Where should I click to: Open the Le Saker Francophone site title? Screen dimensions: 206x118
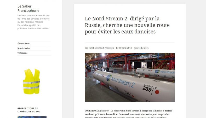tap(28, 8)
